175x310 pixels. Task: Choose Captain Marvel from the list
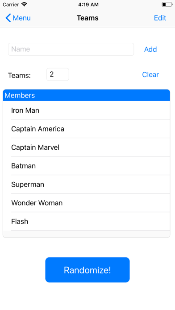pyautogui.click(x=87, y=147)
